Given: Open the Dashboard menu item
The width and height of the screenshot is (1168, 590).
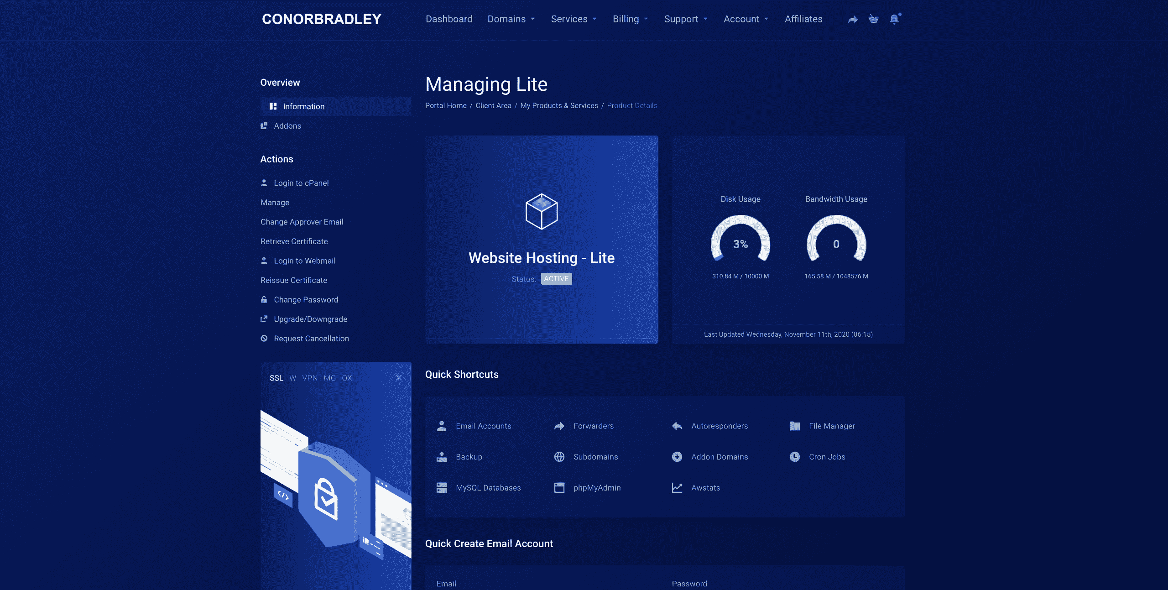Looking at the screenshot, I should (x=449, y=19).
